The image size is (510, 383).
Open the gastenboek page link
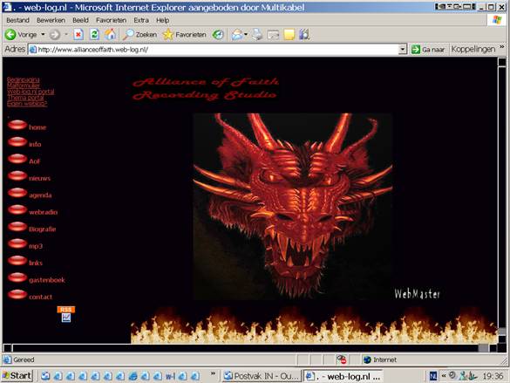click(47, 280)
